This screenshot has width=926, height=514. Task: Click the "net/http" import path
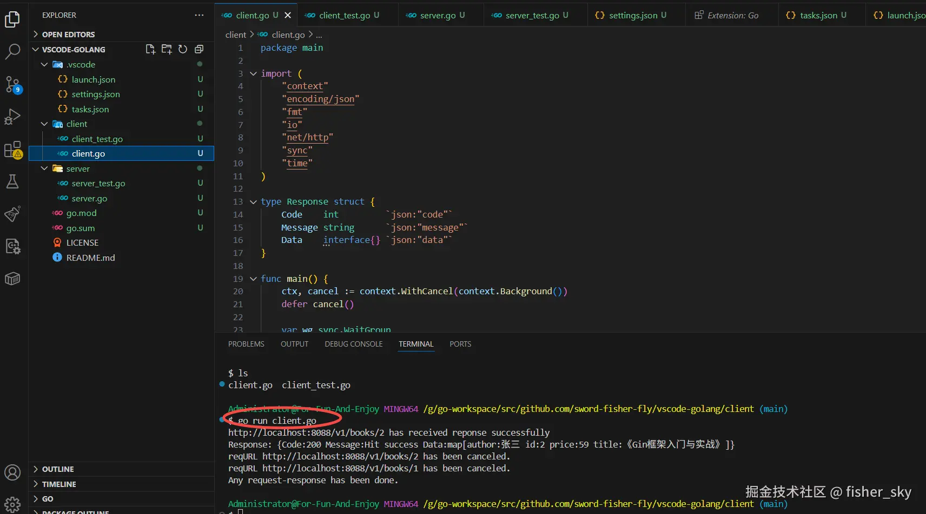pyautogui.click(x=307, y=138)
